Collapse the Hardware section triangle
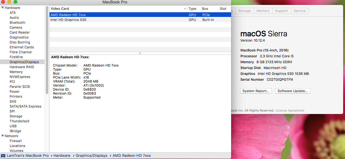 pyautogui.click(x=2, y=8)
